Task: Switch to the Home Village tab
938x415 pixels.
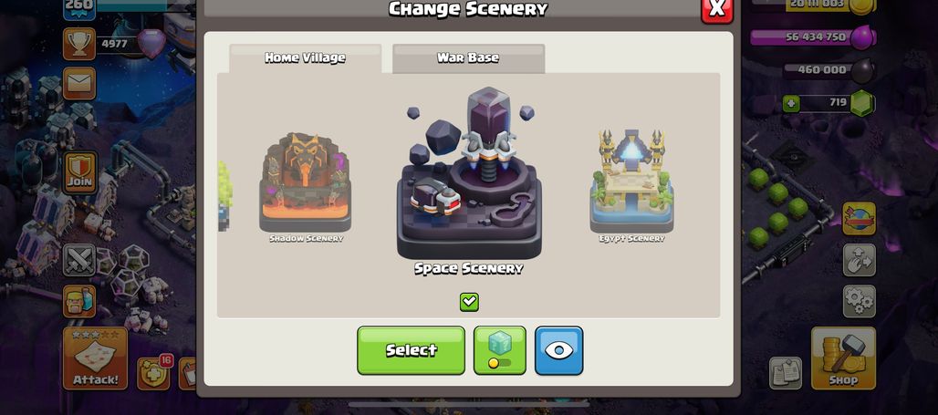Action: (305, 58)
